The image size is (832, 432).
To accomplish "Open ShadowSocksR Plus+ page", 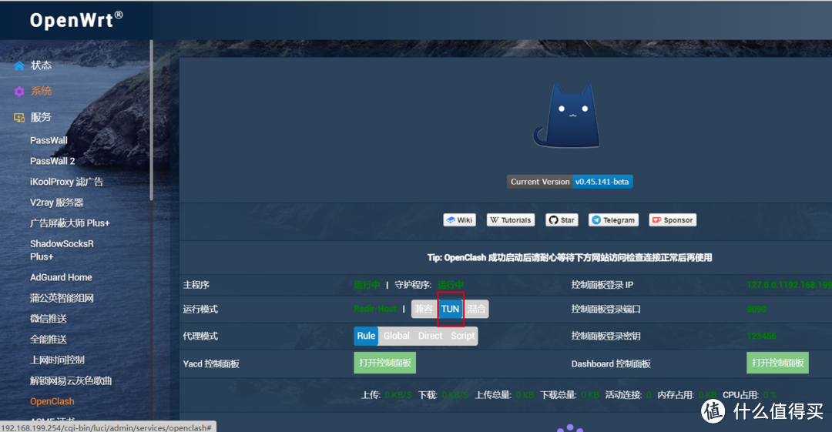I will (x=62, y=250).
